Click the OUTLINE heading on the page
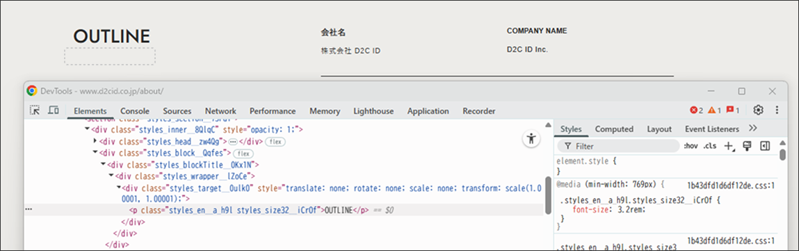Image resolution: width=799 pixels, height=251 pixels. [111, 36]
